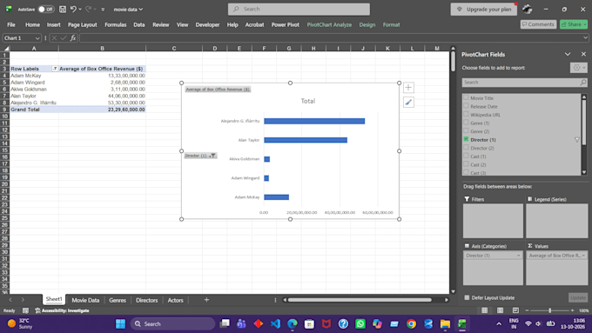Switch to Page Layout view icon
592x333 pixels.
click(501, 310)
